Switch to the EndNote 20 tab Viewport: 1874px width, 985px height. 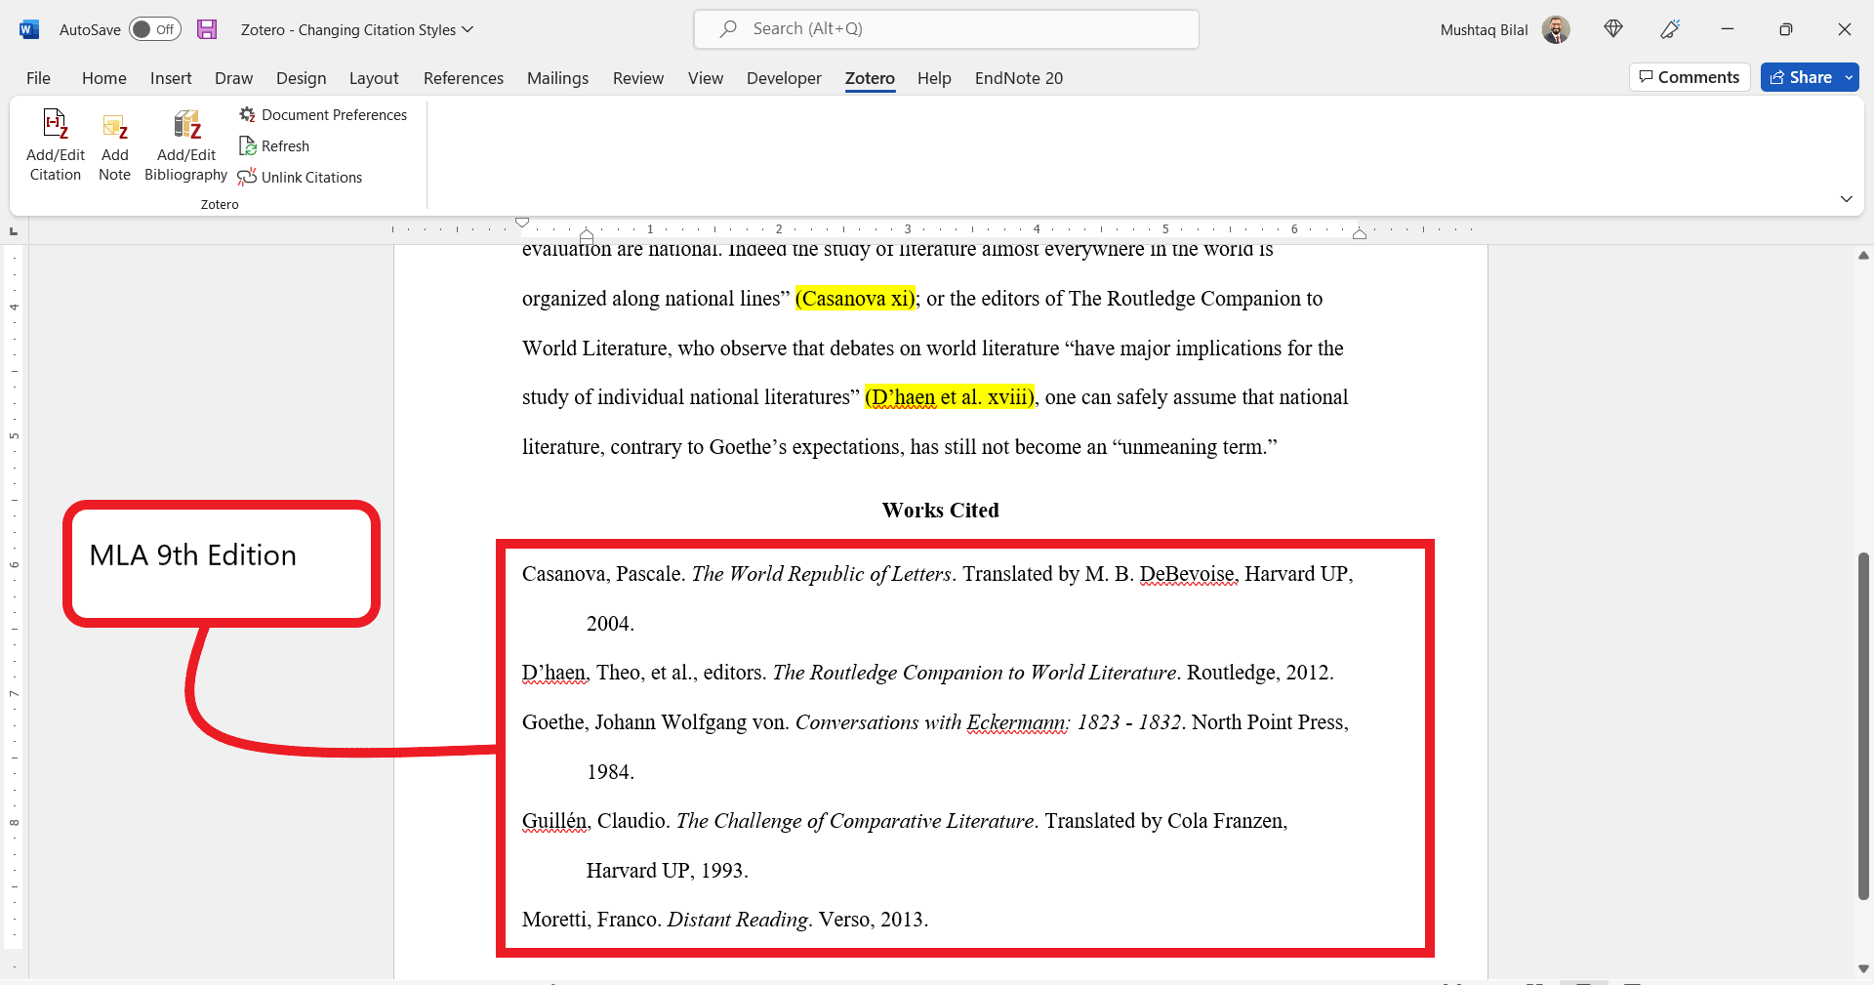pos(1018,78)
